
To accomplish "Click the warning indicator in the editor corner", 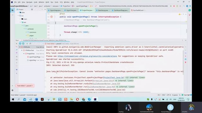I will tap(180, 14).
